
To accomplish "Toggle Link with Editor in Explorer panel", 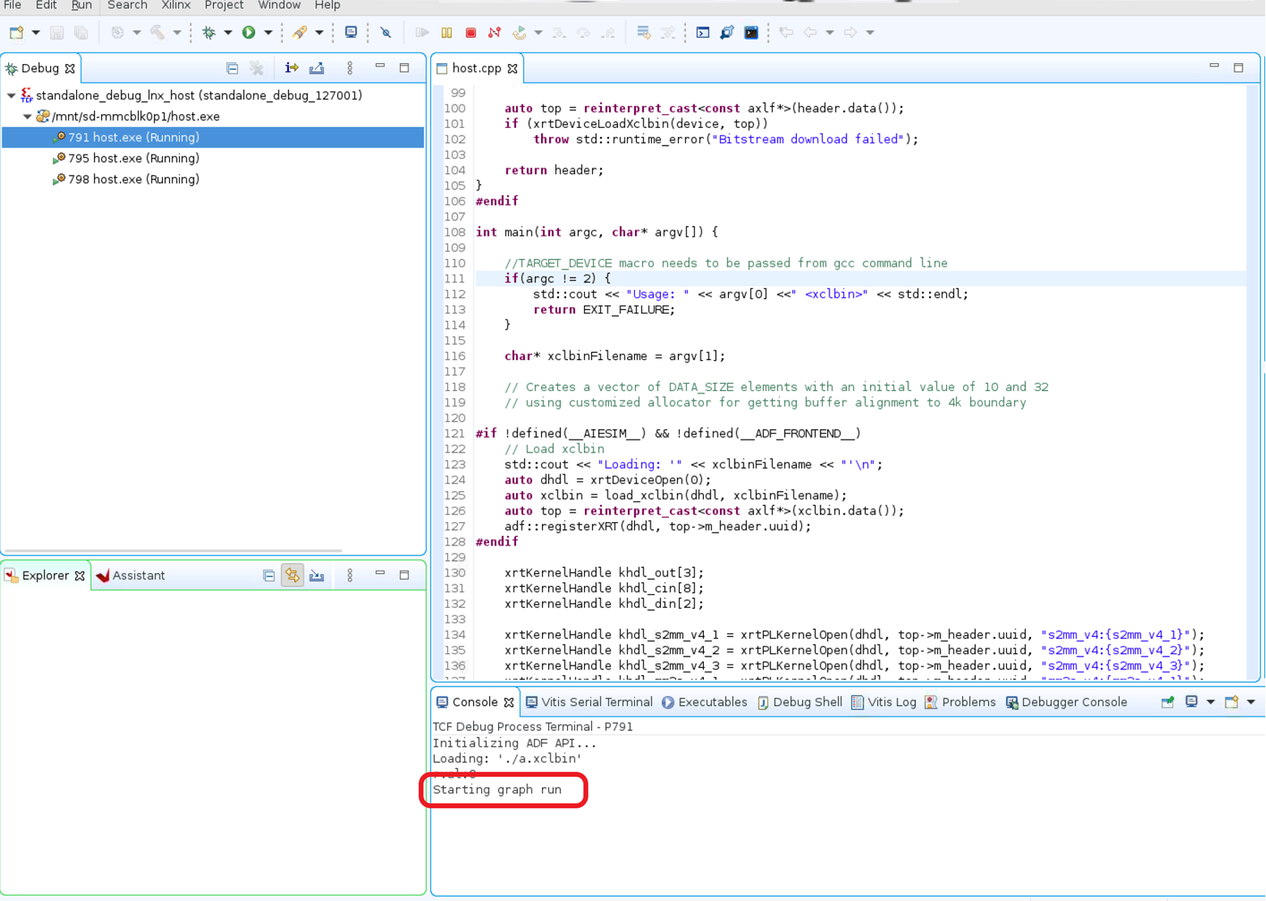I will pos(292,576).
